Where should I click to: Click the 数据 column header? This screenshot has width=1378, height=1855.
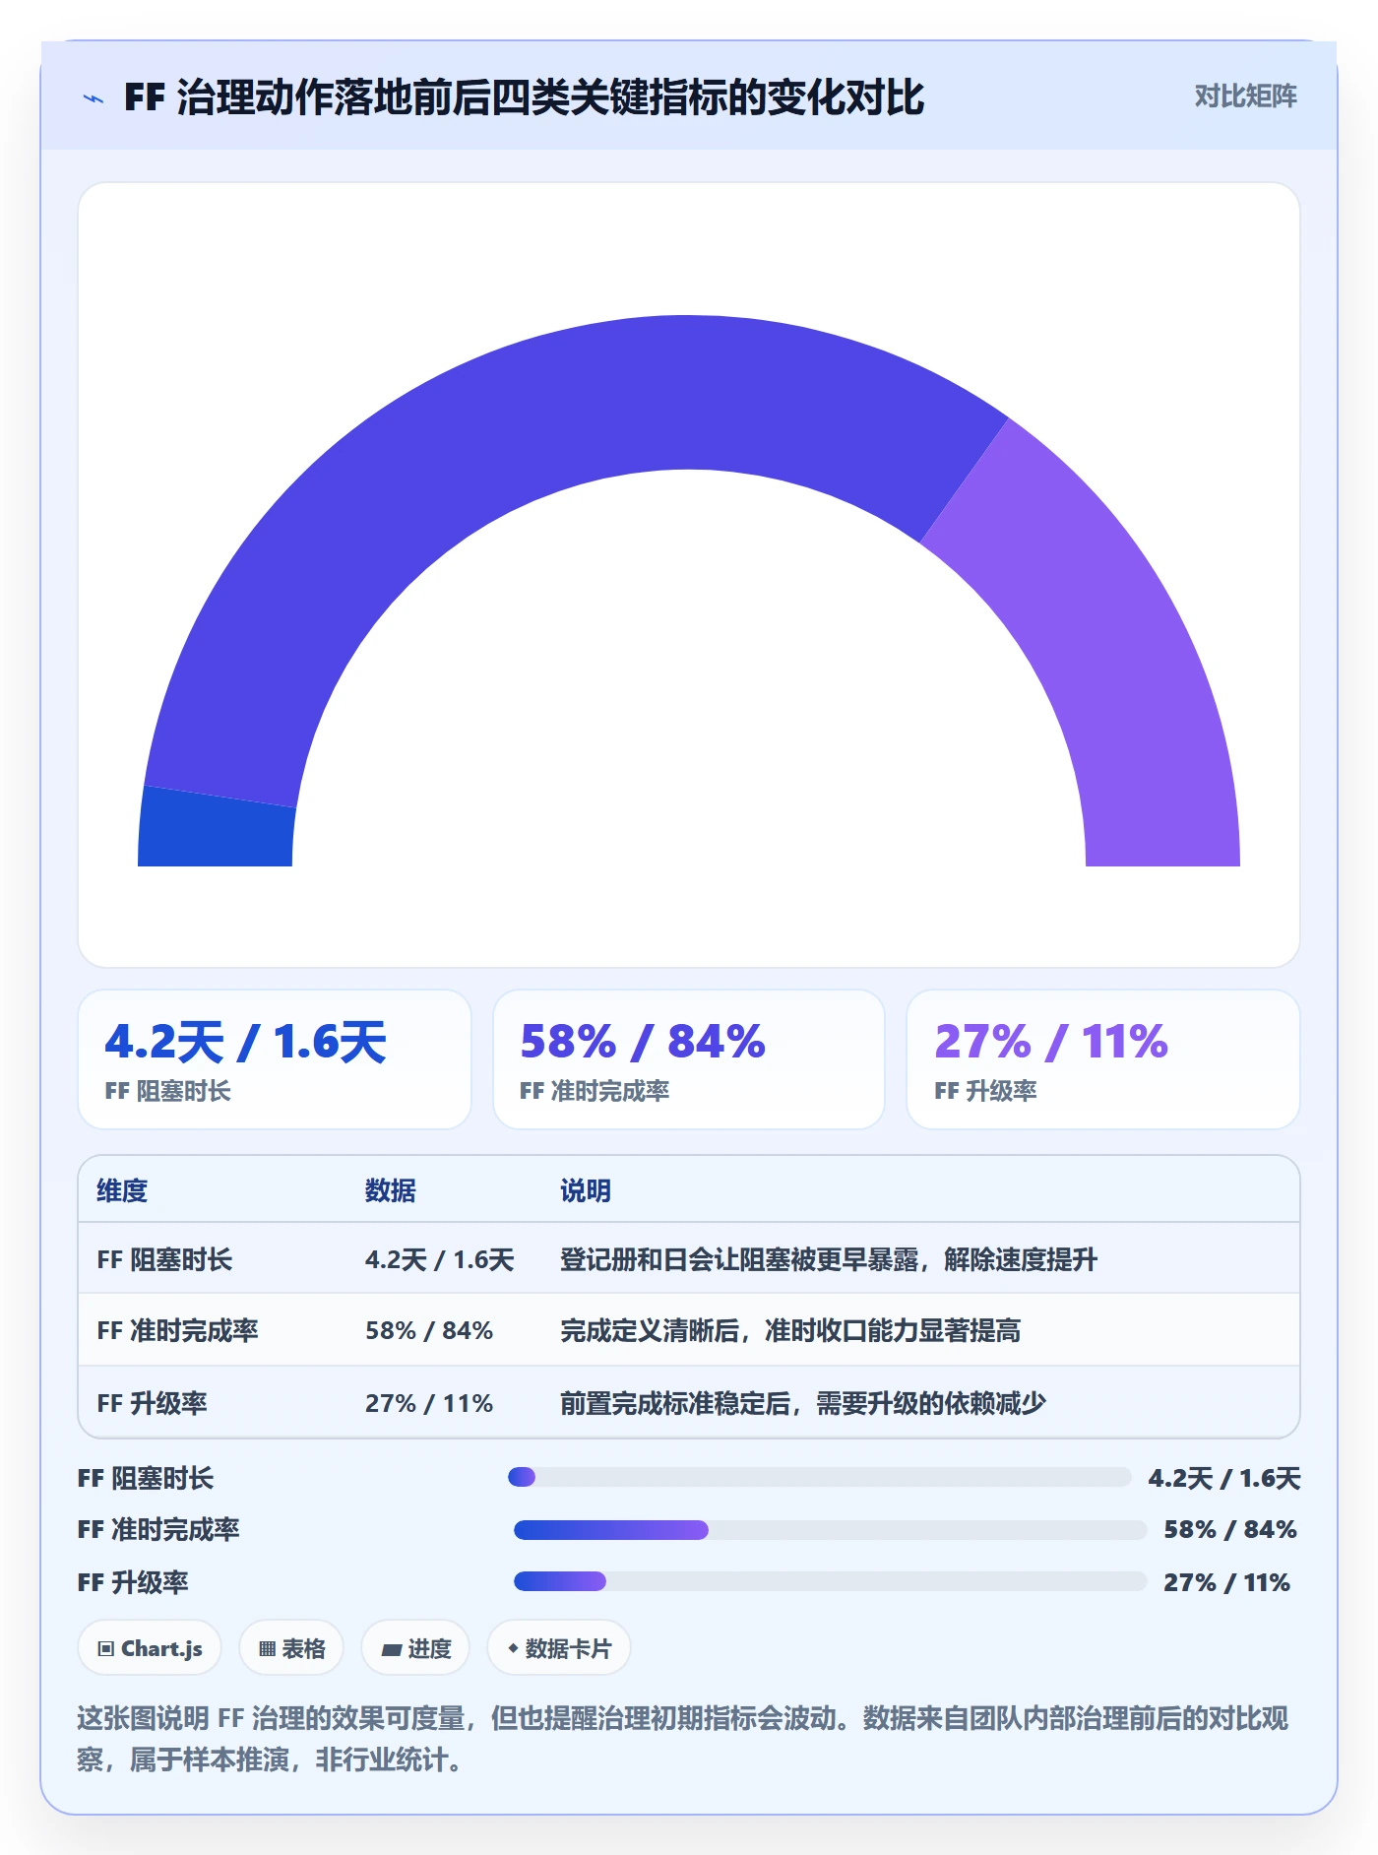point(391,1190)
